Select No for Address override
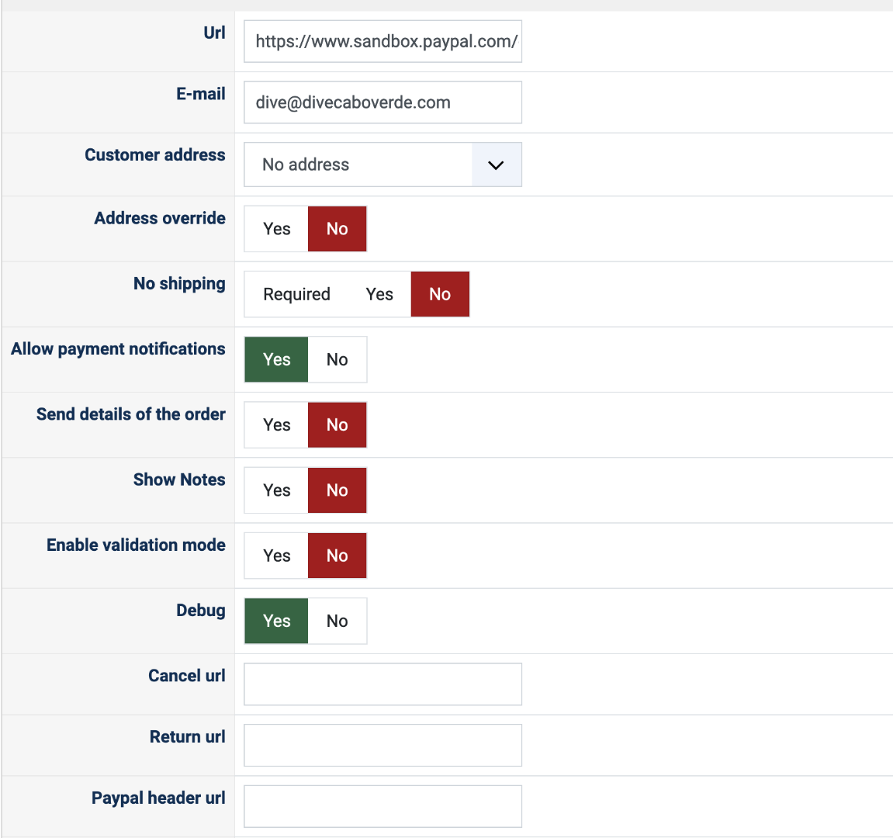 coord(337,229)
